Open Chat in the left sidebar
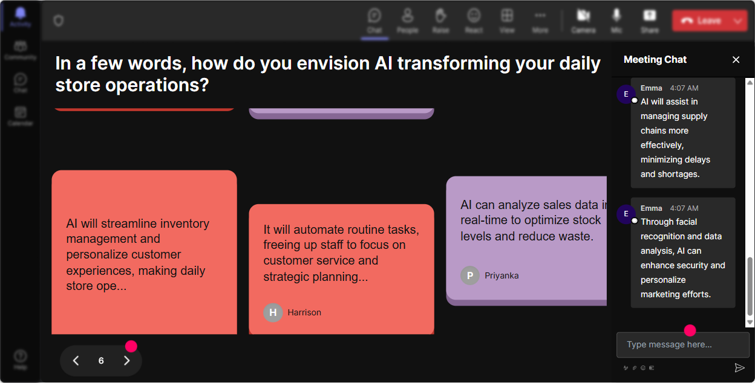 point(20,83)
